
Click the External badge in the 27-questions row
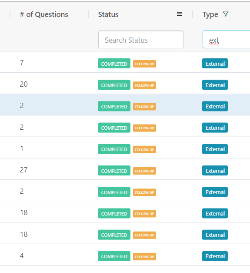(215, 170)
